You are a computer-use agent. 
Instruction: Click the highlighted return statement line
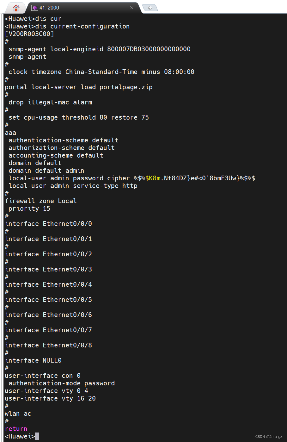click(16, 428)
